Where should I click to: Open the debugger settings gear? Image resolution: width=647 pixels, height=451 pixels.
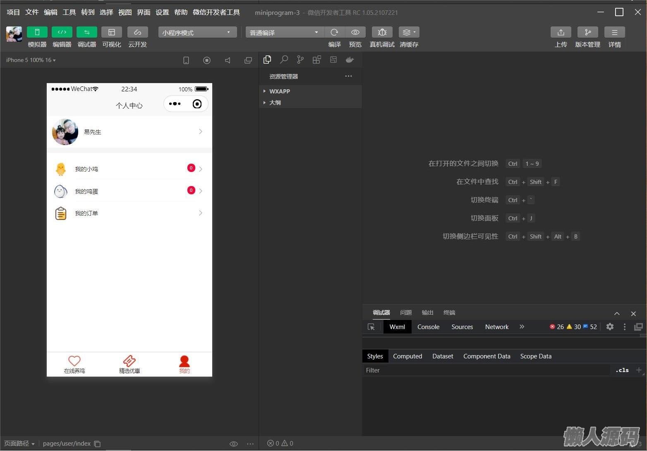pyautogui.click(x=610, y=327)
